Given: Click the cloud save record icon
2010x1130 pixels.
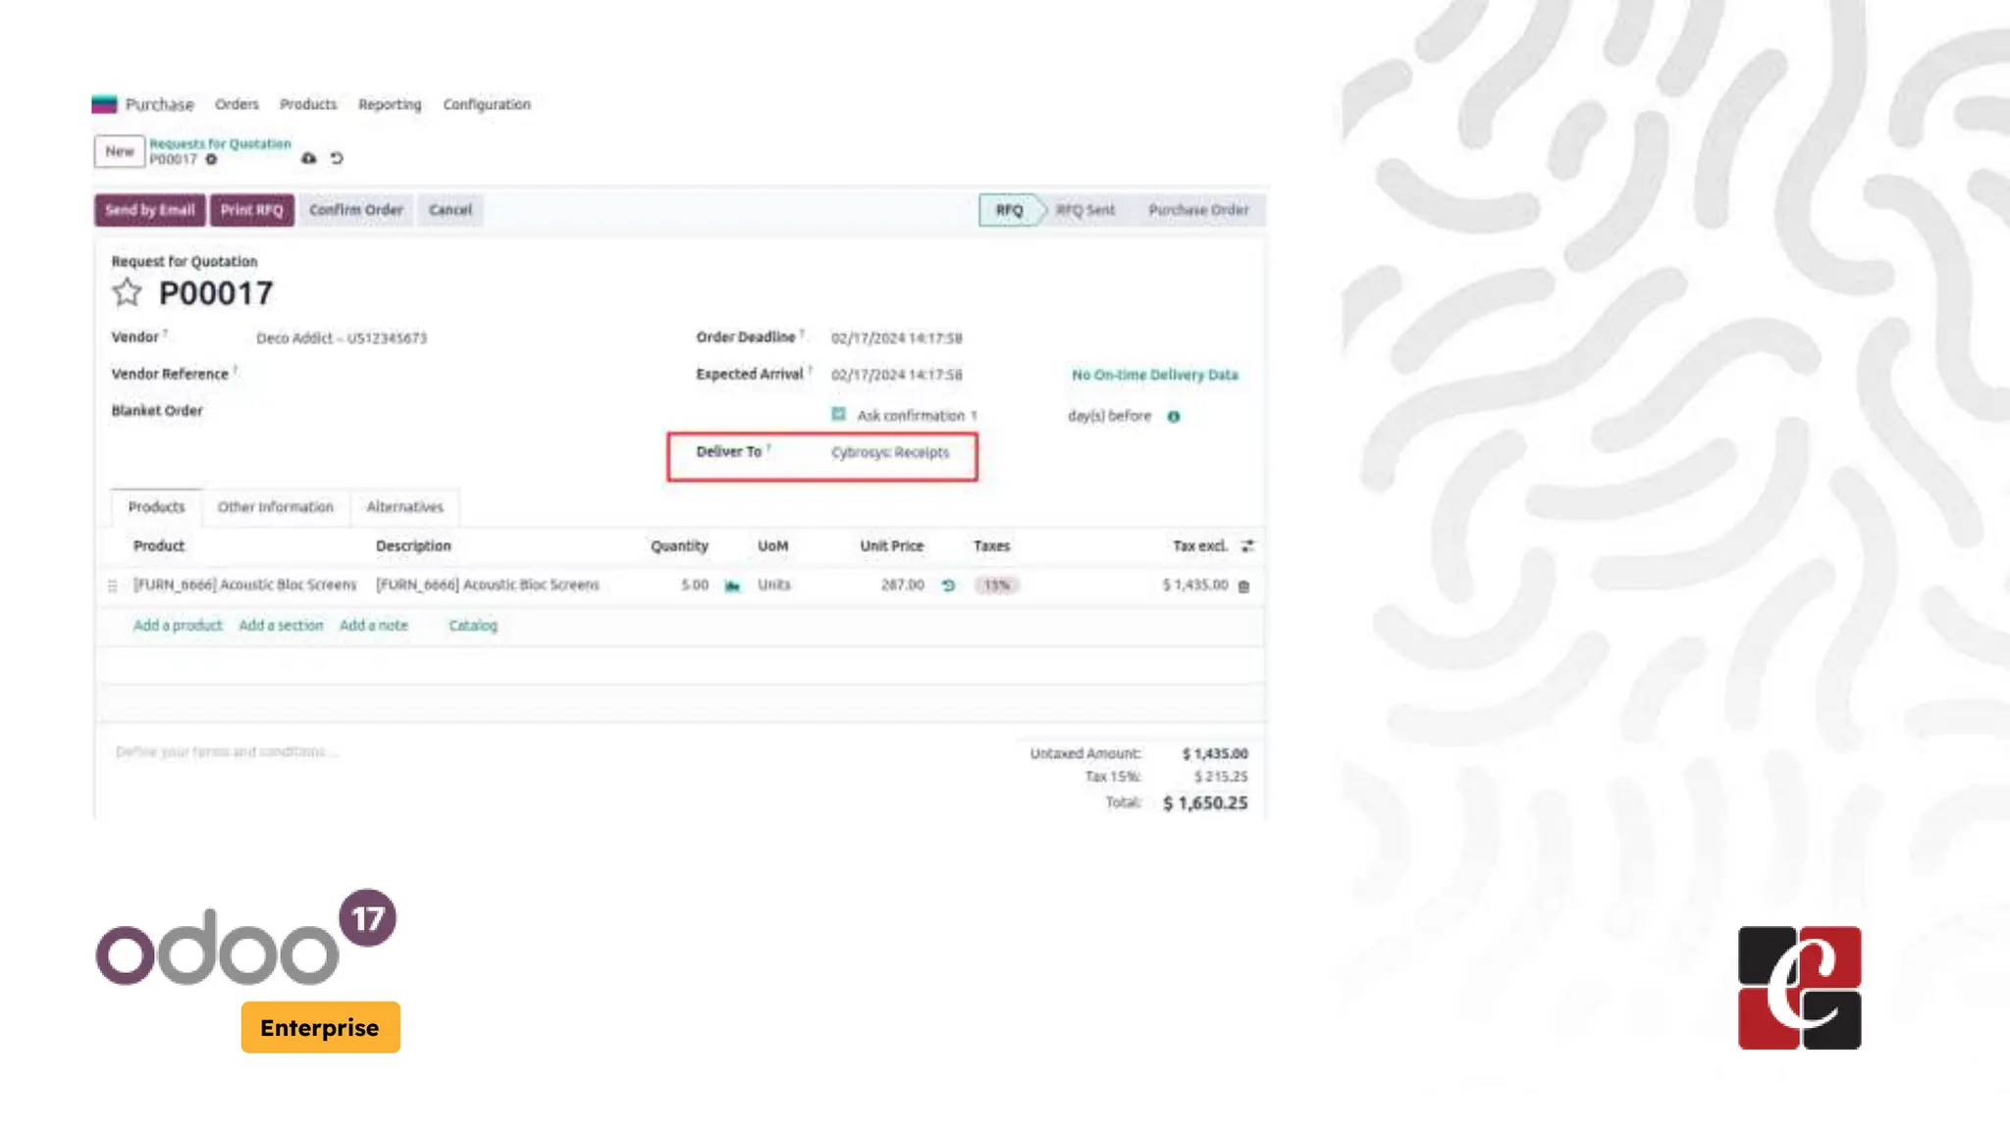Looking at the screenshot, I should pos(308,158).
